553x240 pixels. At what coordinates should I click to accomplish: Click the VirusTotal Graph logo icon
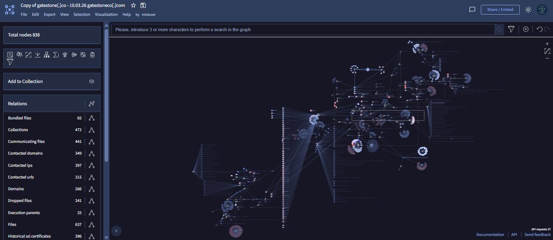[x=9, y=9]
